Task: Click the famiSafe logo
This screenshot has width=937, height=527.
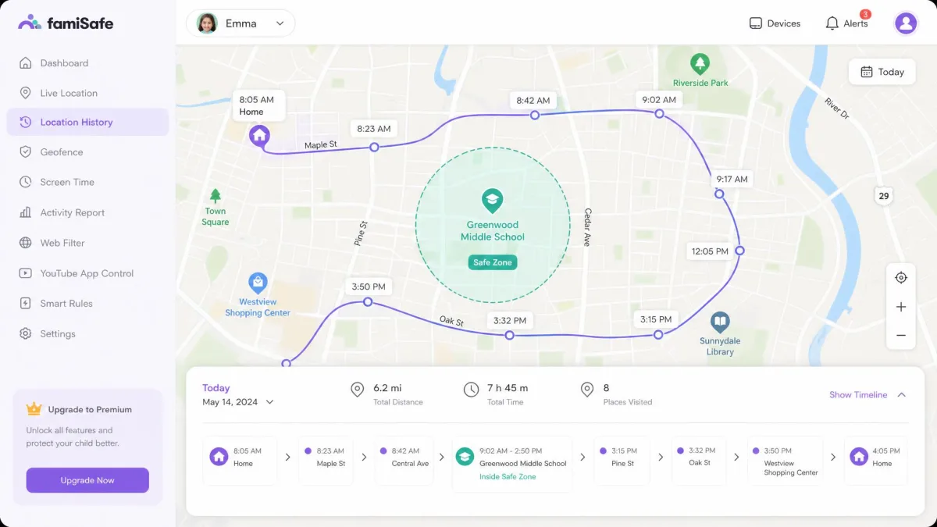Action: pyautogui.click(x=66, y=23)
